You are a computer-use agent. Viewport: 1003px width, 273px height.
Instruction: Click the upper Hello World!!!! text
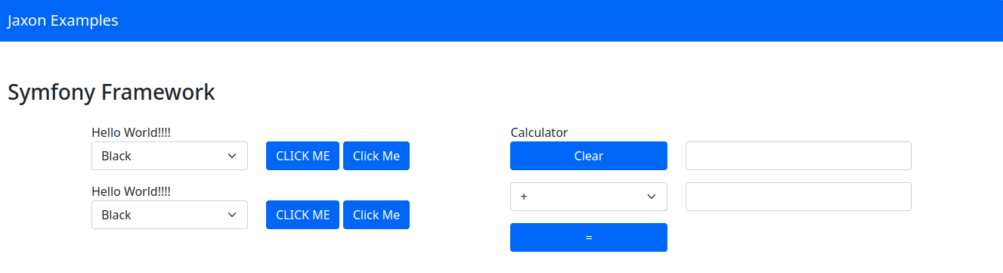click(x=131, y=132)
